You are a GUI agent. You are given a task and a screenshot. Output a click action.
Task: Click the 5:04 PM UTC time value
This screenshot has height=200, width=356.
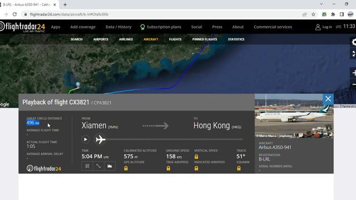click(x=95, y=156)
